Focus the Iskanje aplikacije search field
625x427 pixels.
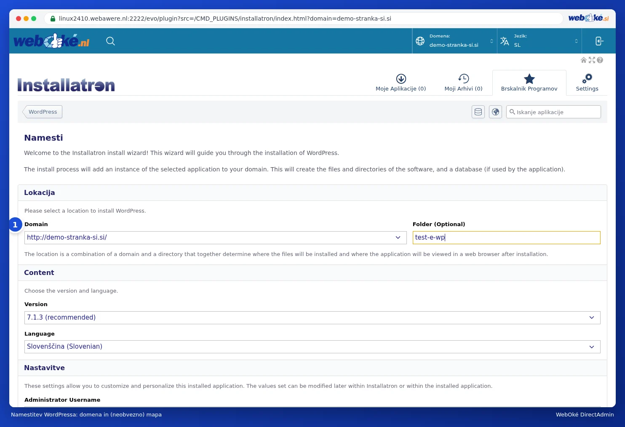(x=553, y=112)
